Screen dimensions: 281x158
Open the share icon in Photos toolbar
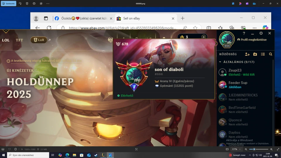41,4
